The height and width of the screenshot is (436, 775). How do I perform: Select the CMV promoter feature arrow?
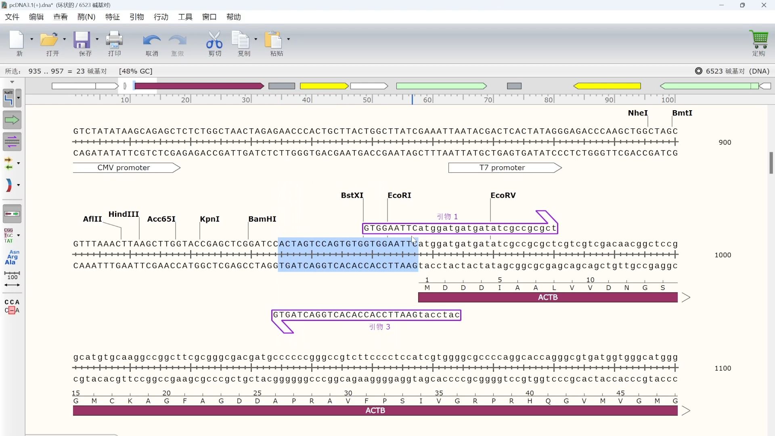click(126, 168)
